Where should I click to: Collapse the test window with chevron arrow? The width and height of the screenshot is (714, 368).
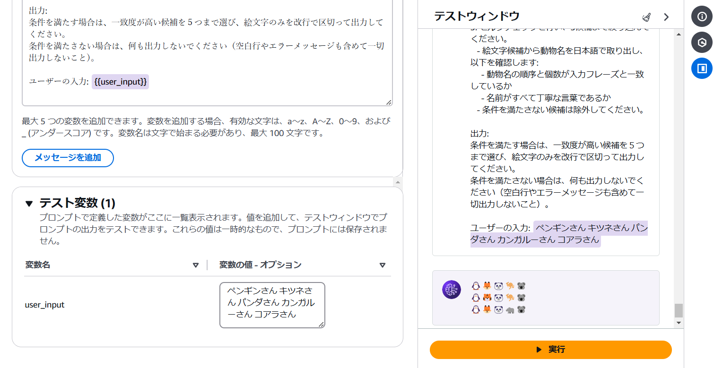click(x=666, y=17)
